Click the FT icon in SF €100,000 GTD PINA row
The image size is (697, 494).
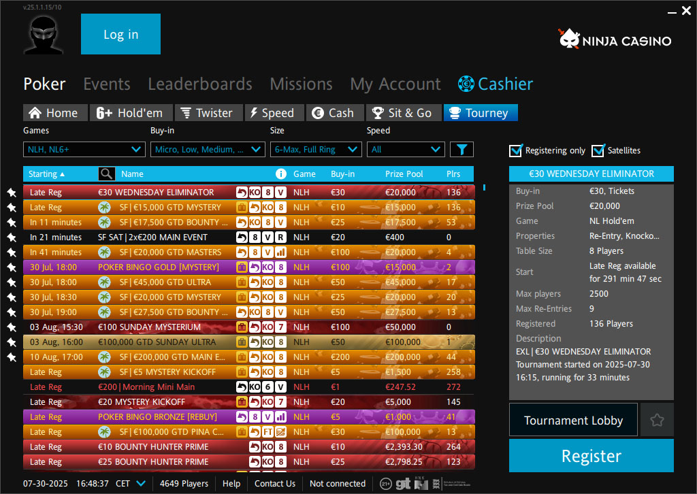click(268, 432)
